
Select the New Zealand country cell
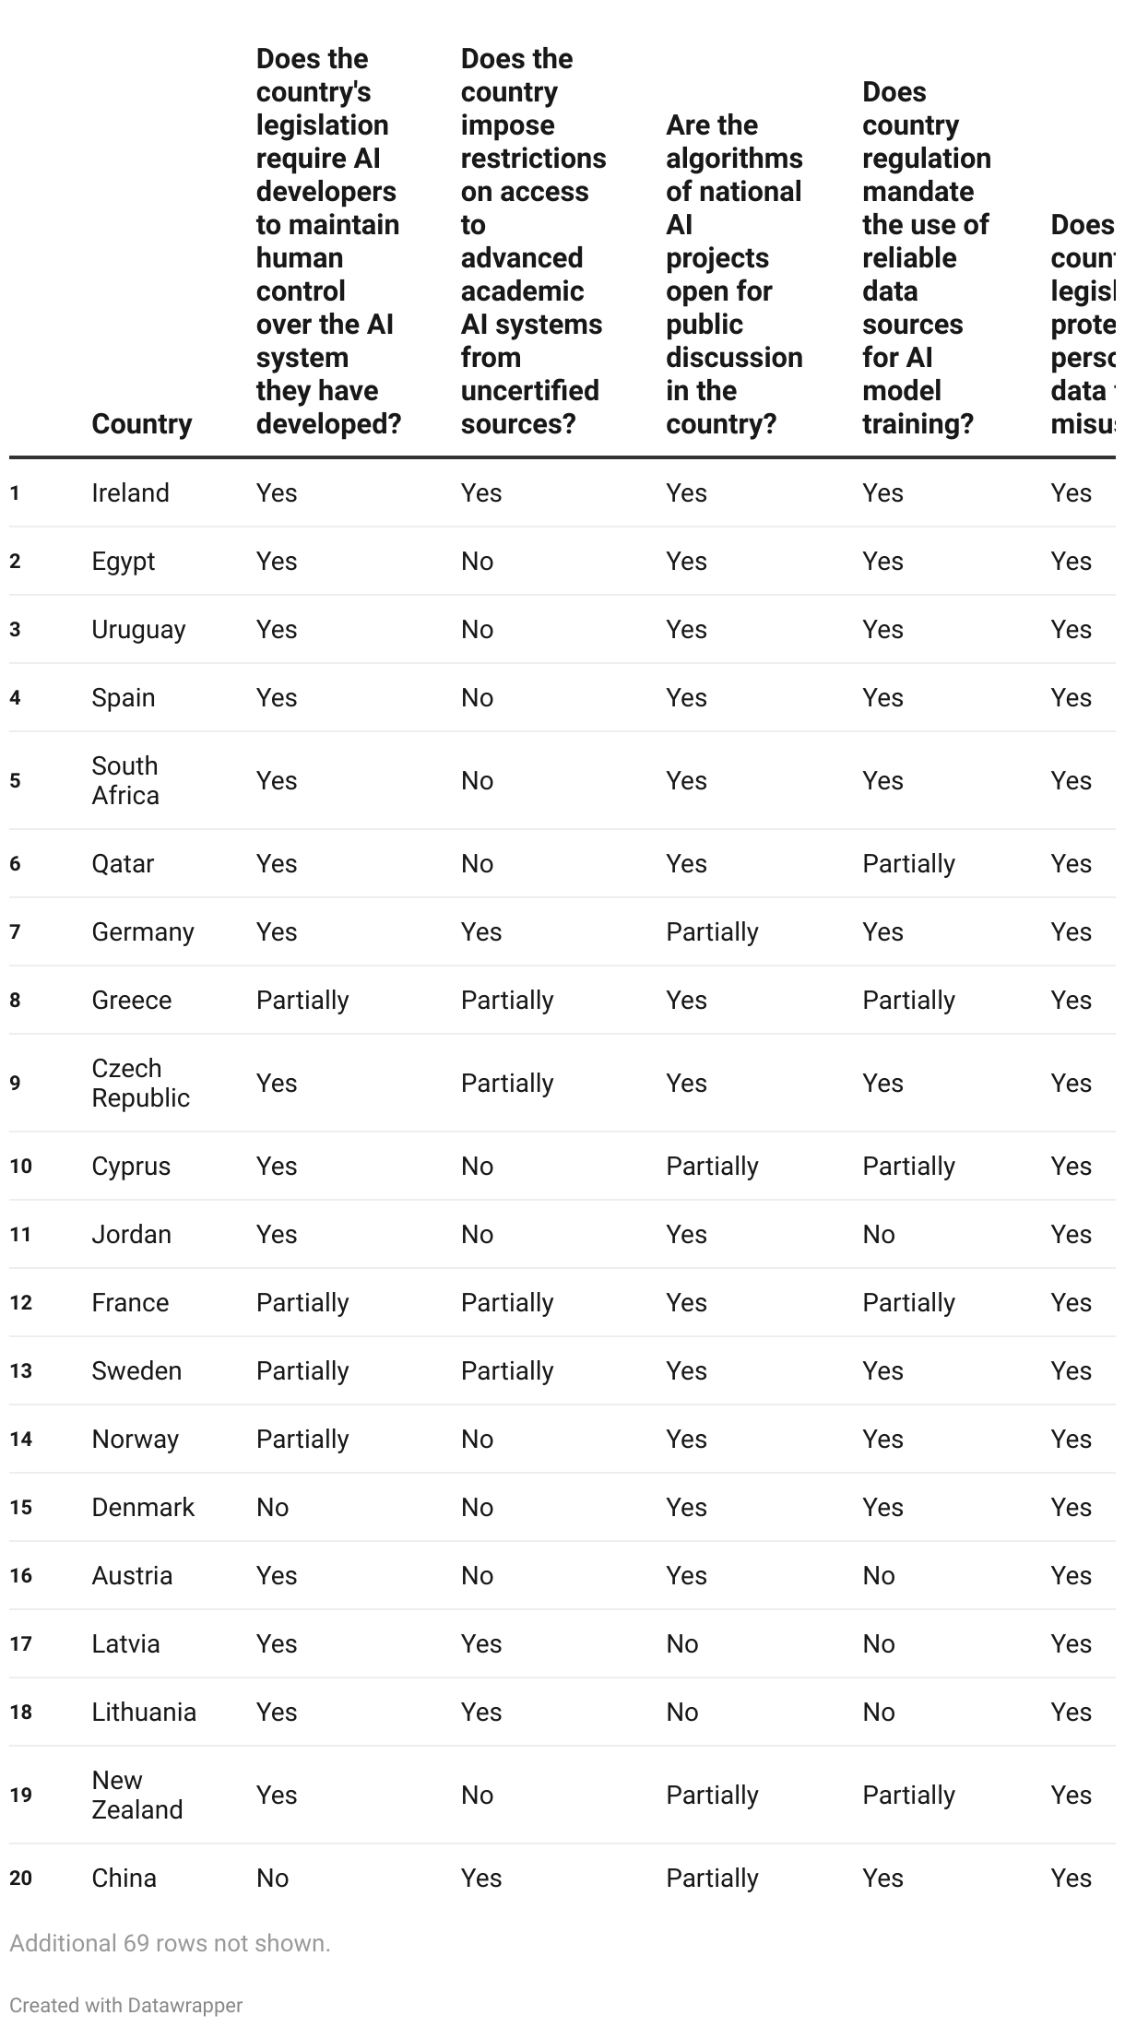pyautogui.click(x=136, y=1795)
